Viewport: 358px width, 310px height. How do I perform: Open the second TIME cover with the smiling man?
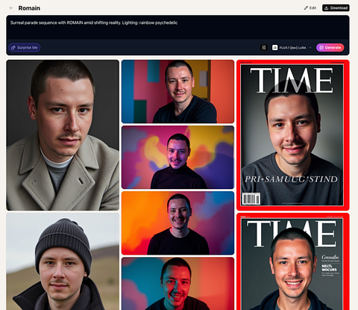(293, 261)
